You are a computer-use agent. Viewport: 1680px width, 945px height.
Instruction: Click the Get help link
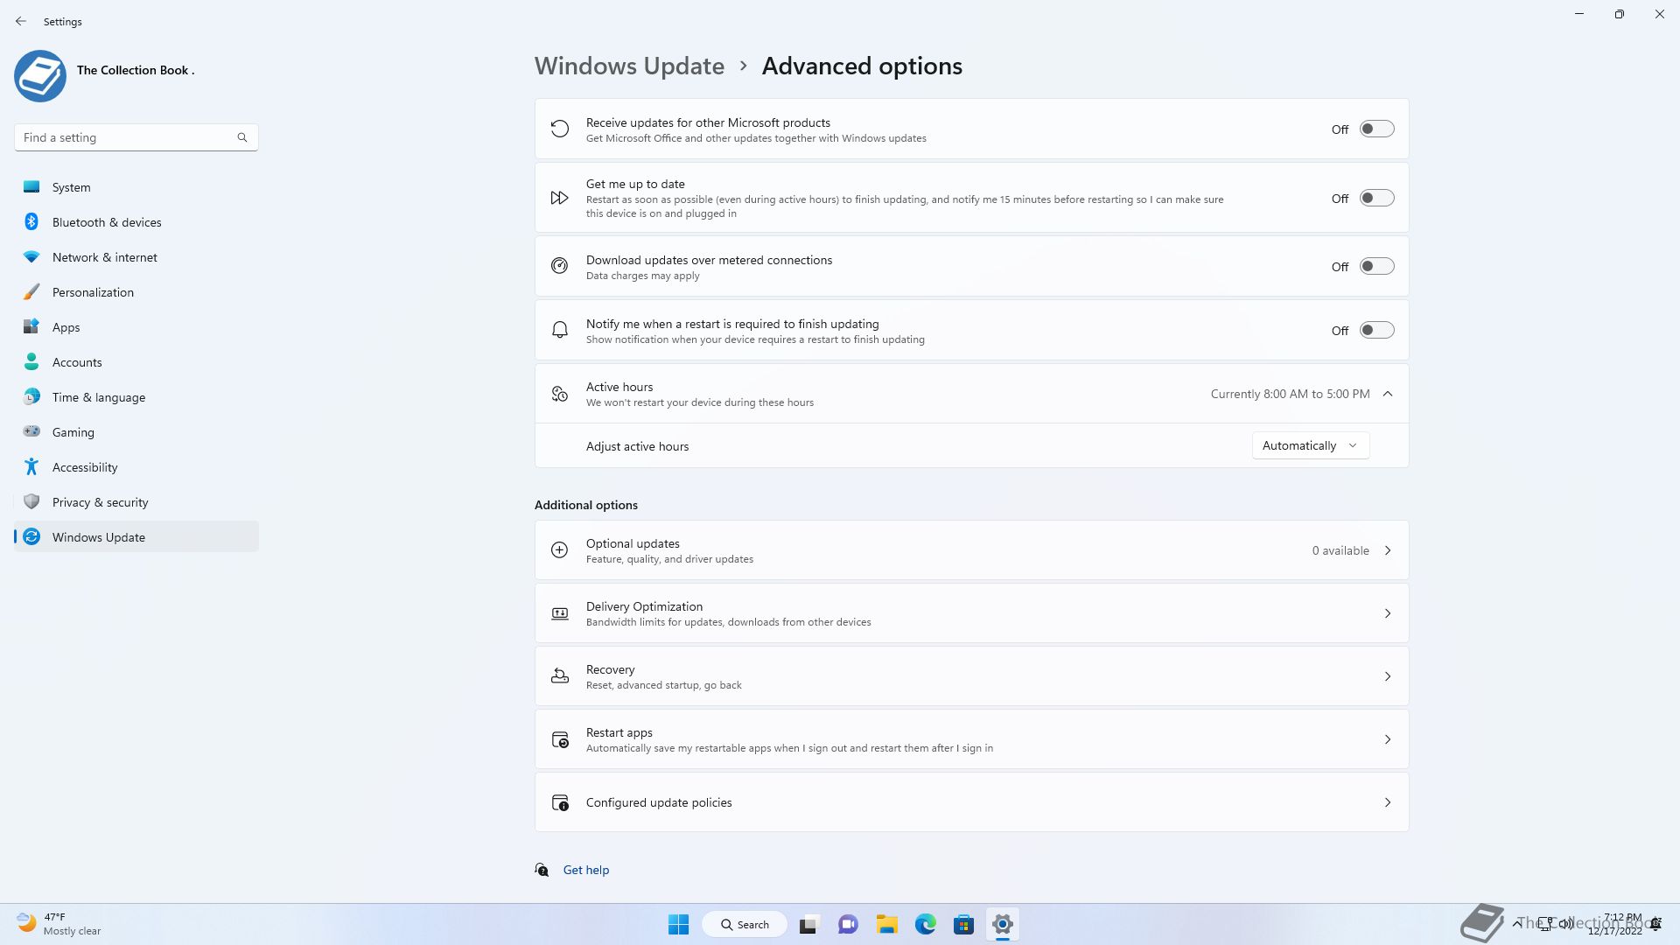pos(586,870)
